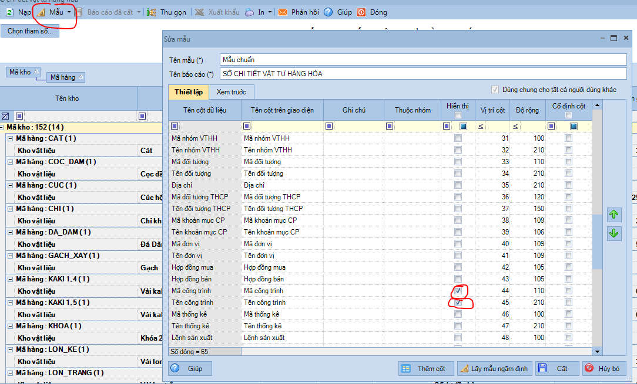Click the In printer icon
Screen dimensions: 637x384
click(x=249, y=12)
